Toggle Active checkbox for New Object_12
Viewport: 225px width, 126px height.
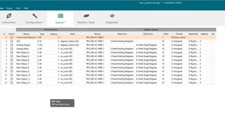(12, 83)
